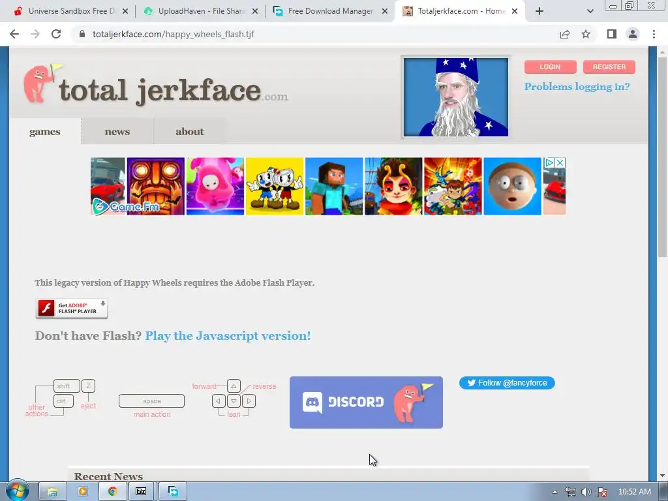Go back to previous page in Chrome
The height and width of the screenshot is (501, 668).
tap(14, 34)
